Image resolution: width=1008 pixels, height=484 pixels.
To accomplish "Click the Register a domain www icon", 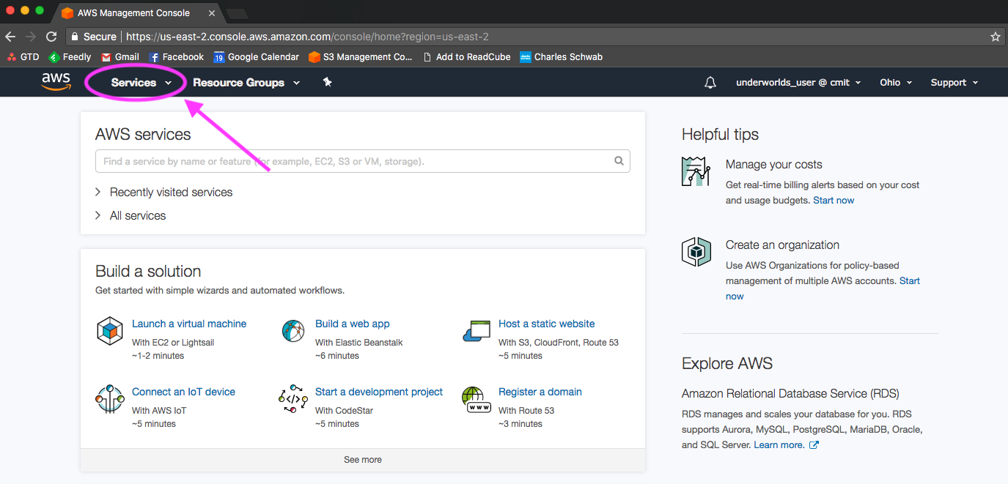I will [x=477, y=399].
